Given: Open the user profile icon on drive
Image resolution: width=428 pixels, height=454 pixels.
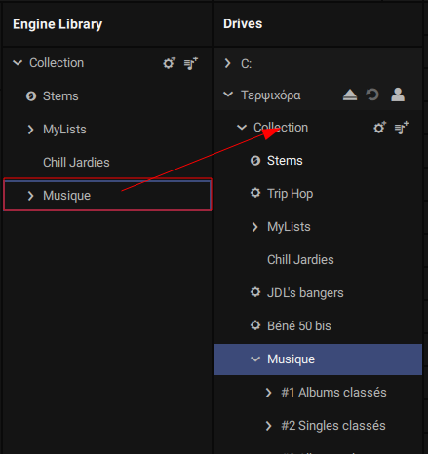Looking at the screenshot, I should pos(398,95).
